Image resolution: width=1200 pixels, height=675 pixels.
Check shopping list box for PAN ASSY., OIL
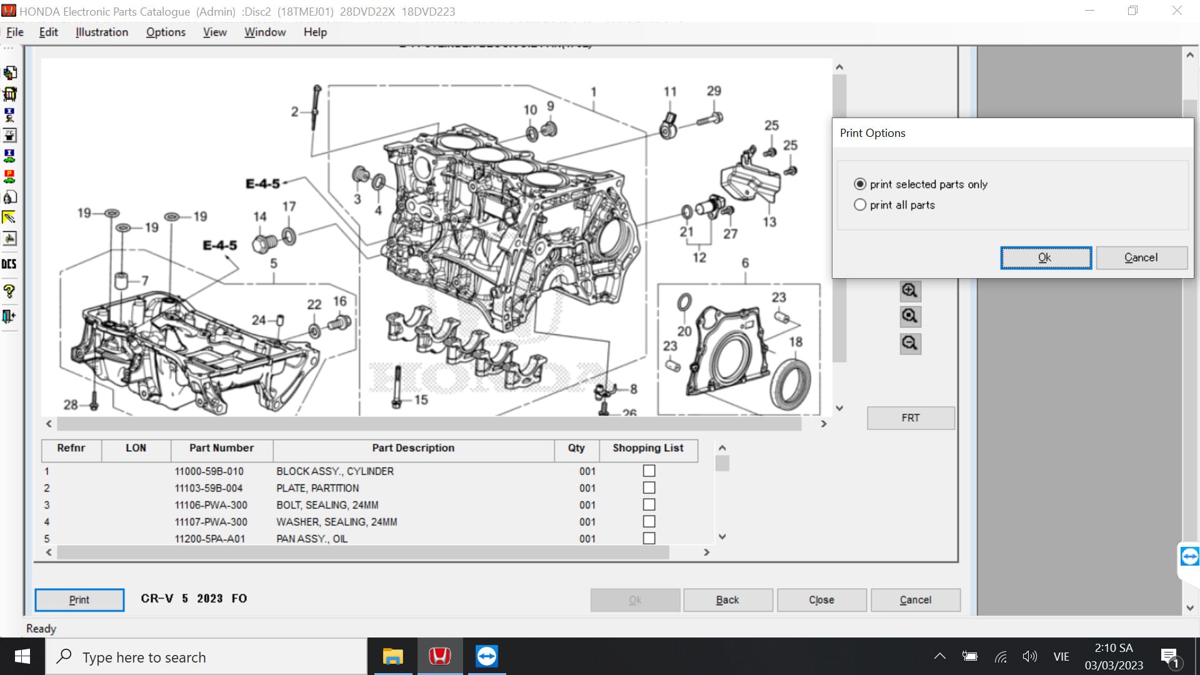[x=649, y=538]
